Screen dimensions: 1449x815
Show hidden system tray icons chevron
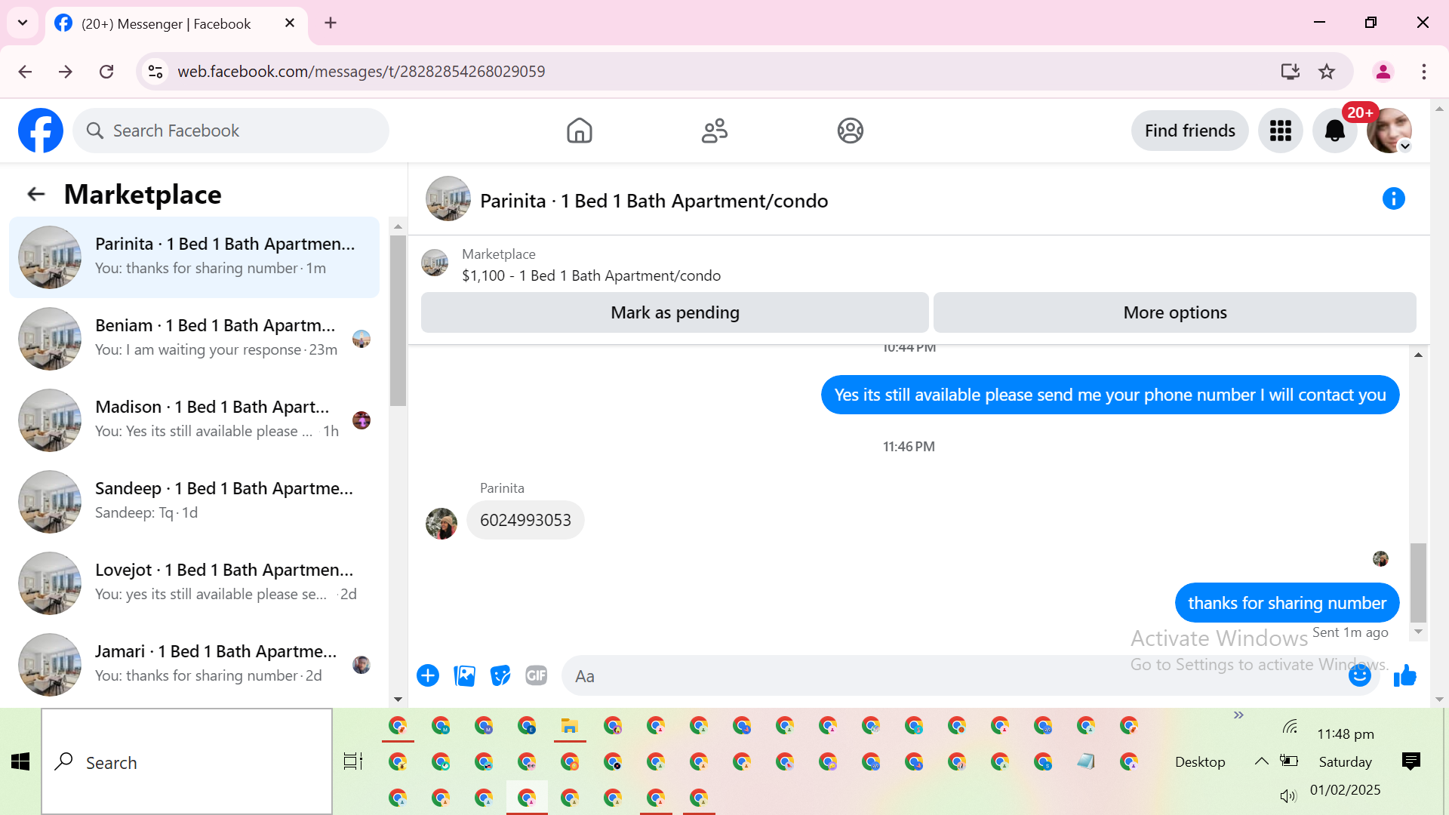1261,761
